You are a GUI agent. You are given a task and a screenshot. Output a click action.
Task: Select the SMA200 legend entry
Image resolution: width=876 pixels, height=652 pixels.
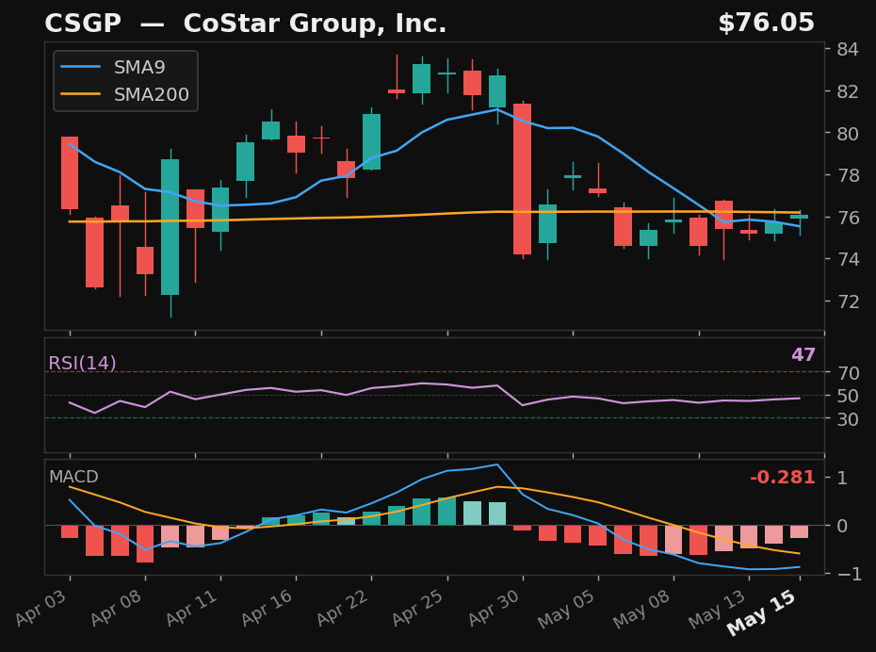point(124,94)
